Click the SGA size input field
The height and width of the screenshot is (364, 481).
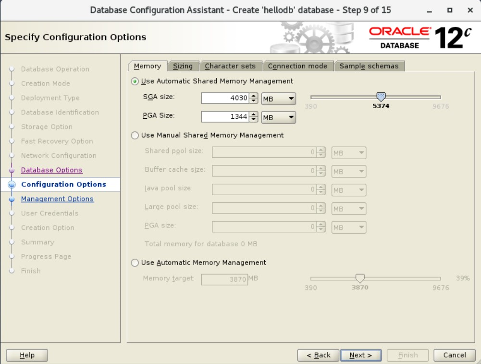click(x=225, y=98)
